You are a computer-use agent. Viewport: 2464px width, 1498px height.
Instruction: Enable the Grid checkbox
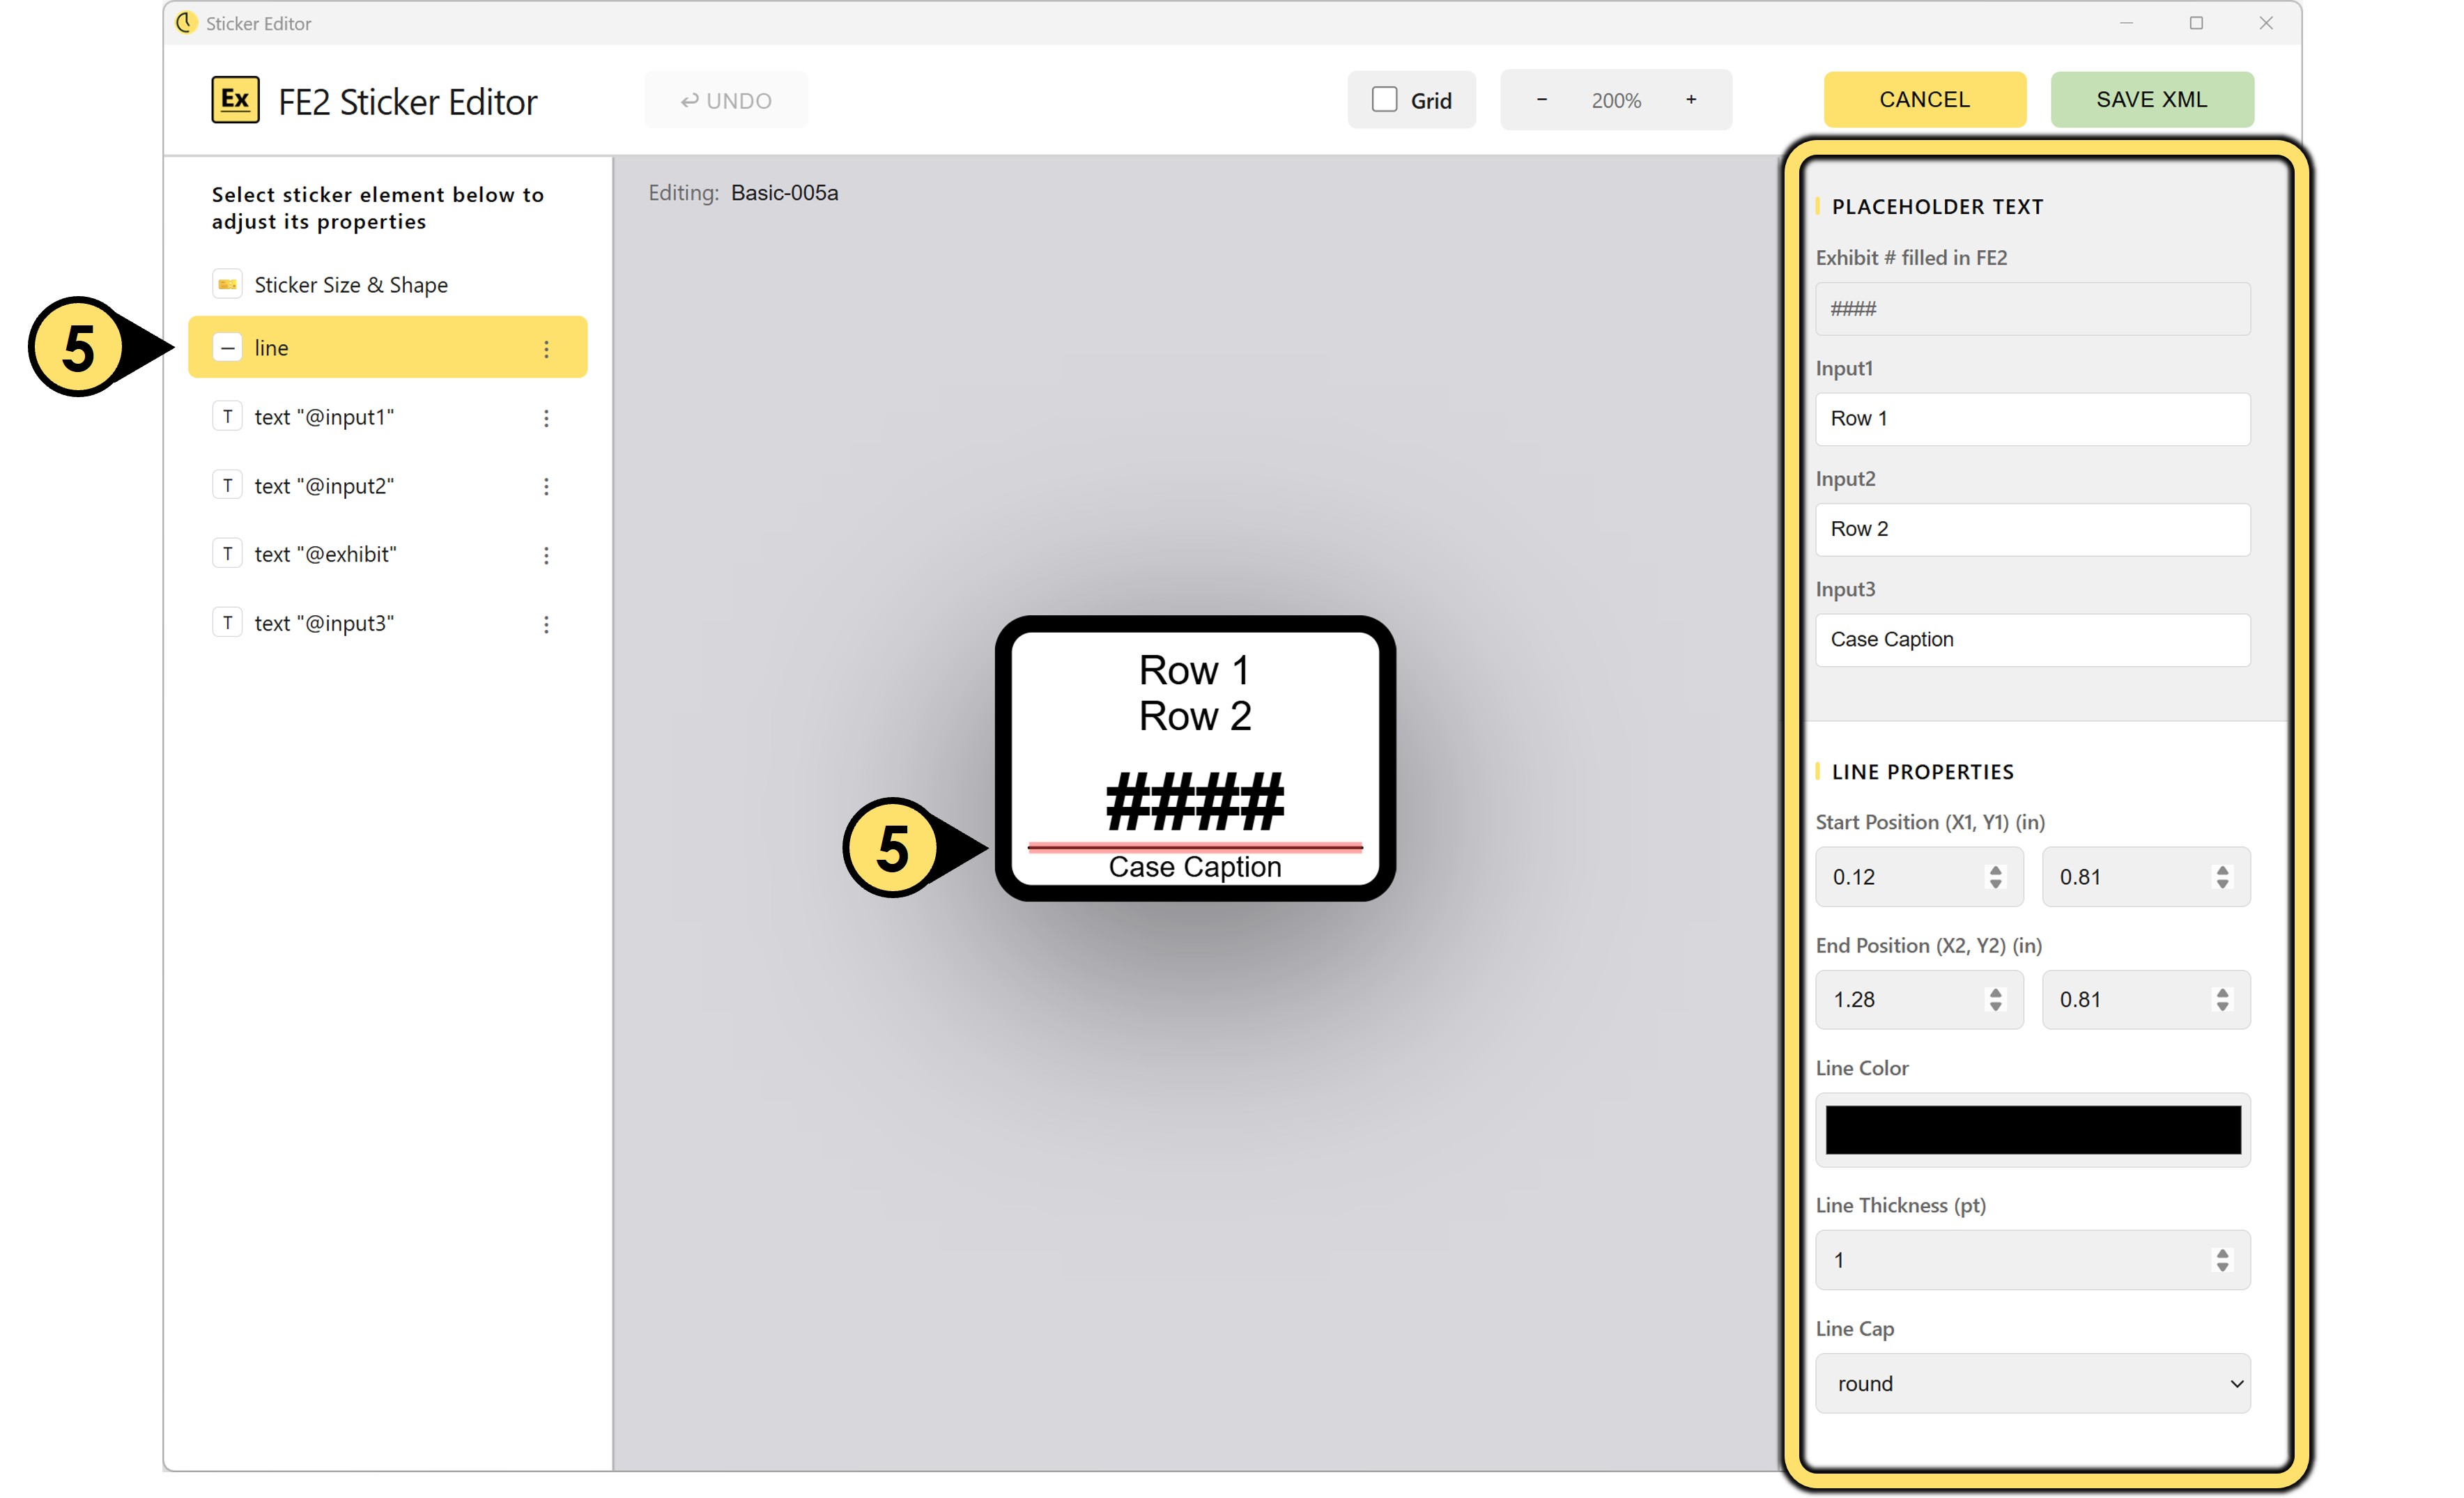pyautogui.click(x=1384, y=100)
